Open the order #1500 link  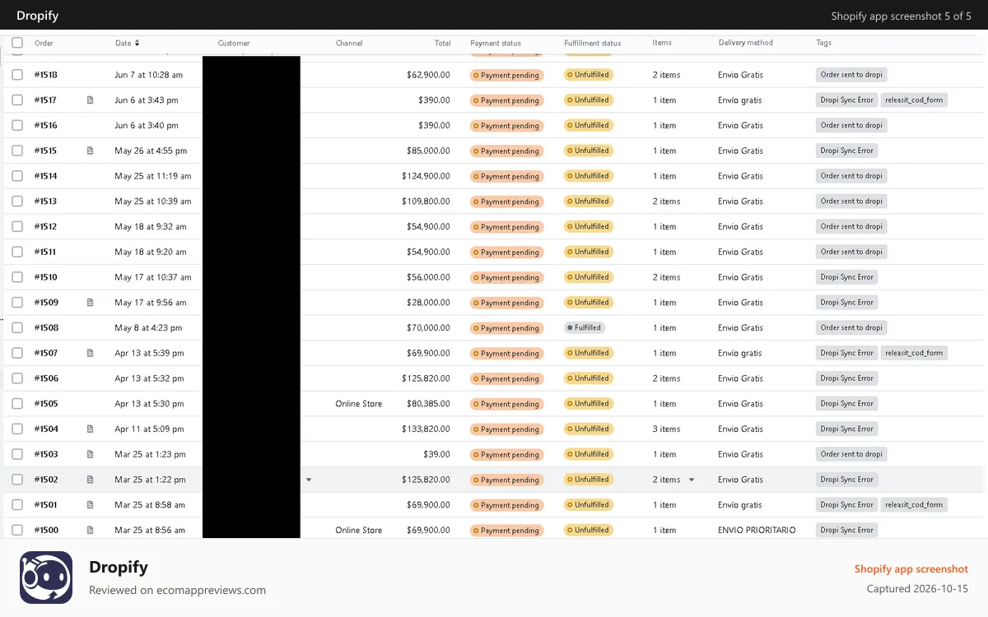coord(46,530)
